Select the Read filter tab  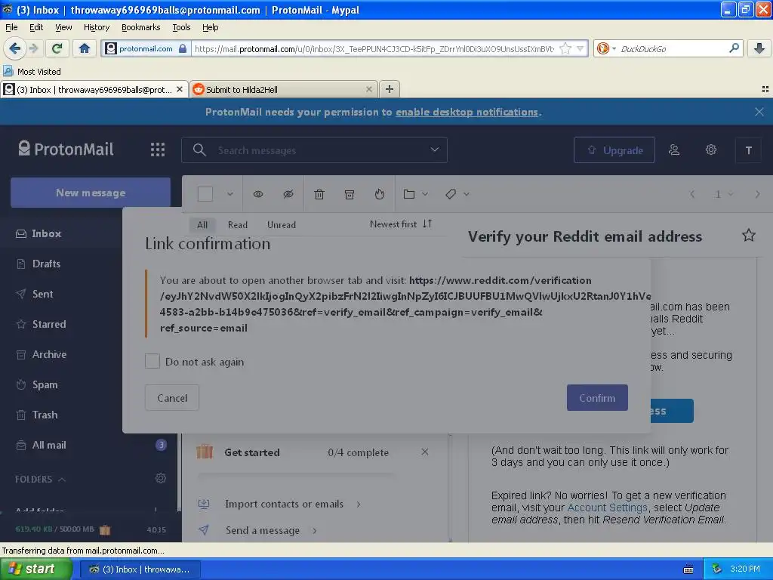point(238,224)
